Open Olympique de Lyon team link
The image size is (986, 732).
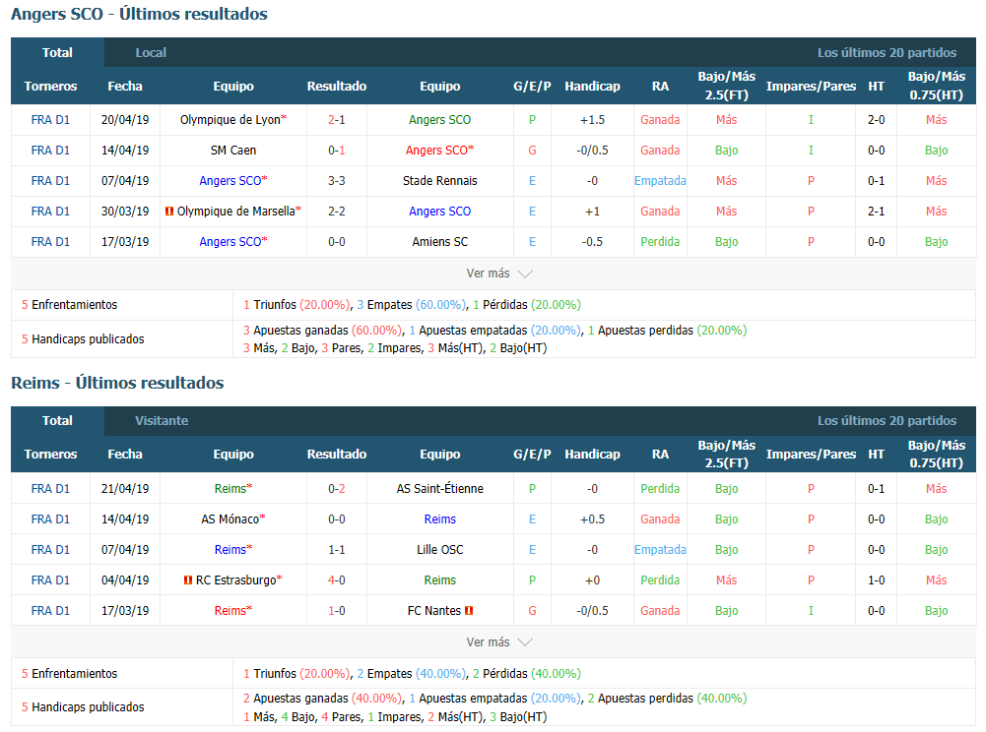[230, 119]
